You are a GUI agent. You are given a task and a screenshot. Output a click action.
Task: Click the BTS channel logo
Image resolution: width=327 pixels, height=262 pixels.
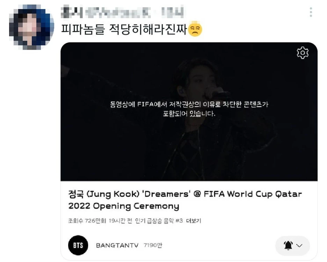pyautogui.click(x=78, y=245)
